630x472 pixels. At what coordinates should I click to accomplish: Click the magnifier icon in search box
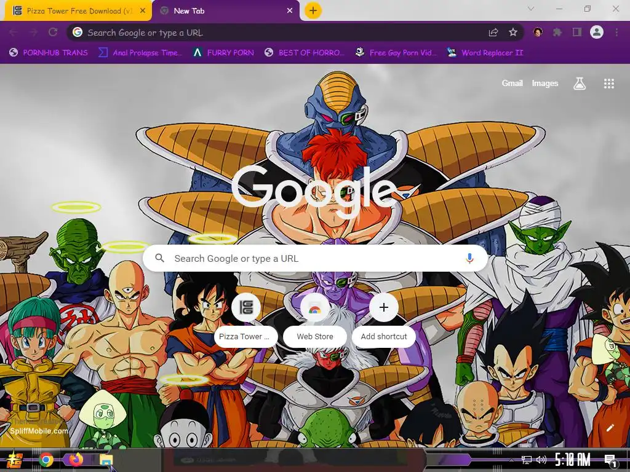(159, 258)
